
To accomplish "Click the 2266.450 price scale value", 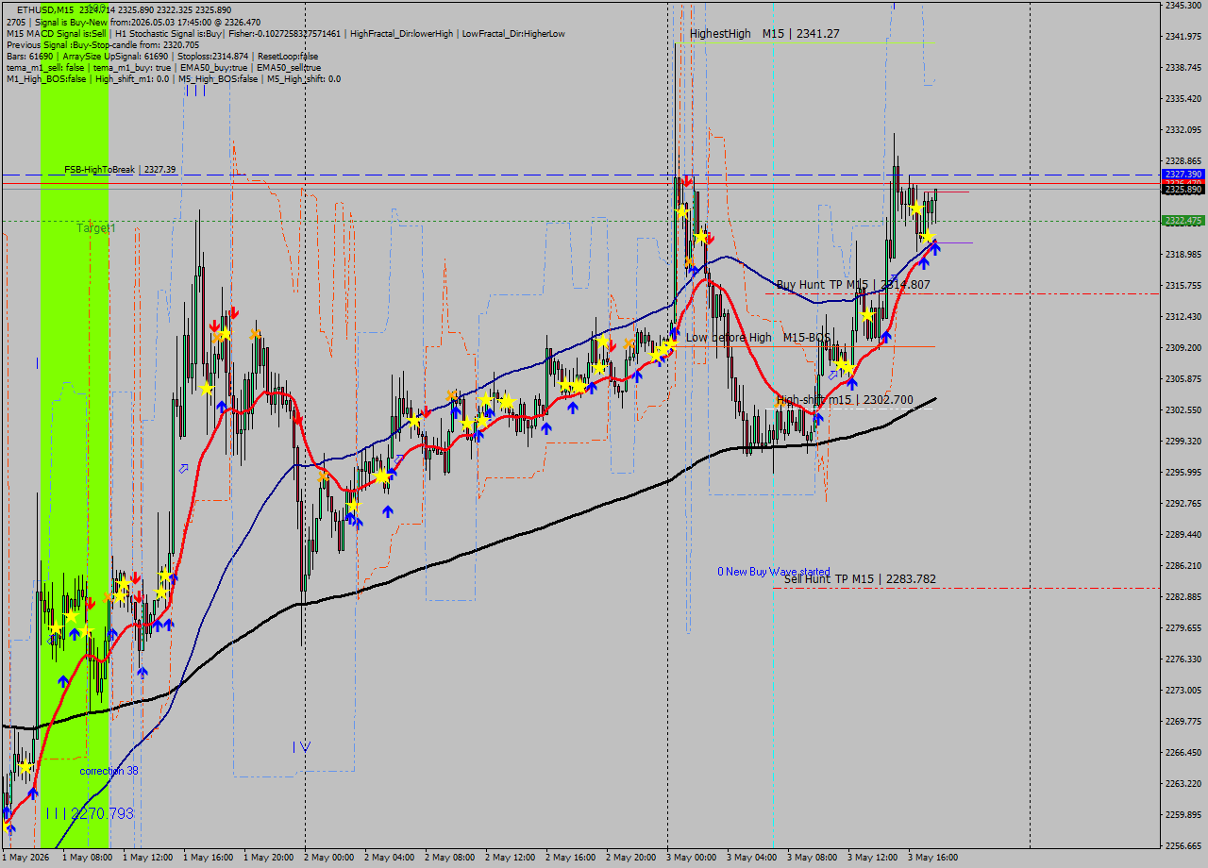I will point(1183,753).
